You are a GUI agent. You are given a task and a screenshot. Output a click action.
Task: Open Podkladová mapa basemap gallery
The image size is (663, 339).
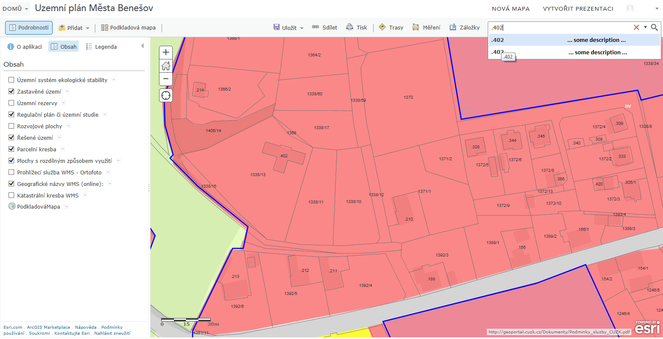click(128, 28)
